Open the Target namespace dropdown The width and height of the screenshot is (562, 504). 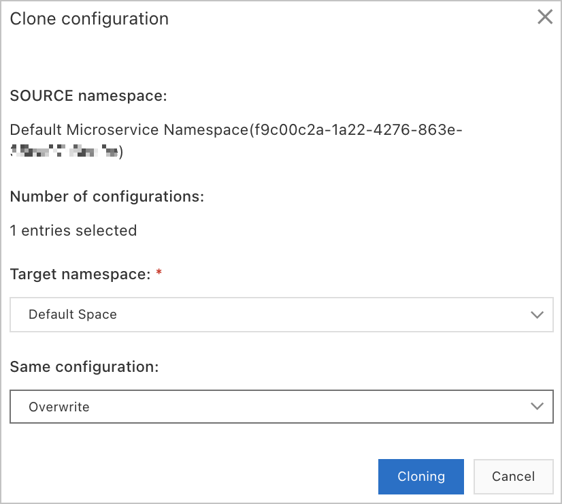(x=282, y=315)
